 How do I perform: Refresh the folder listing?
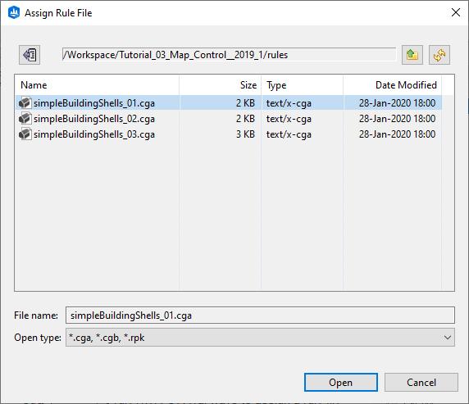pyautogui.click(x=439, y=55)
